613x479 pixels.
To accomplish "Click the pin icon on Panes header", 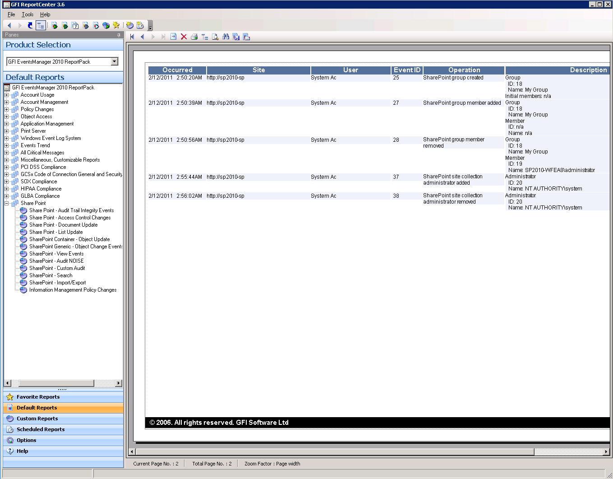I will pos(119,35).
